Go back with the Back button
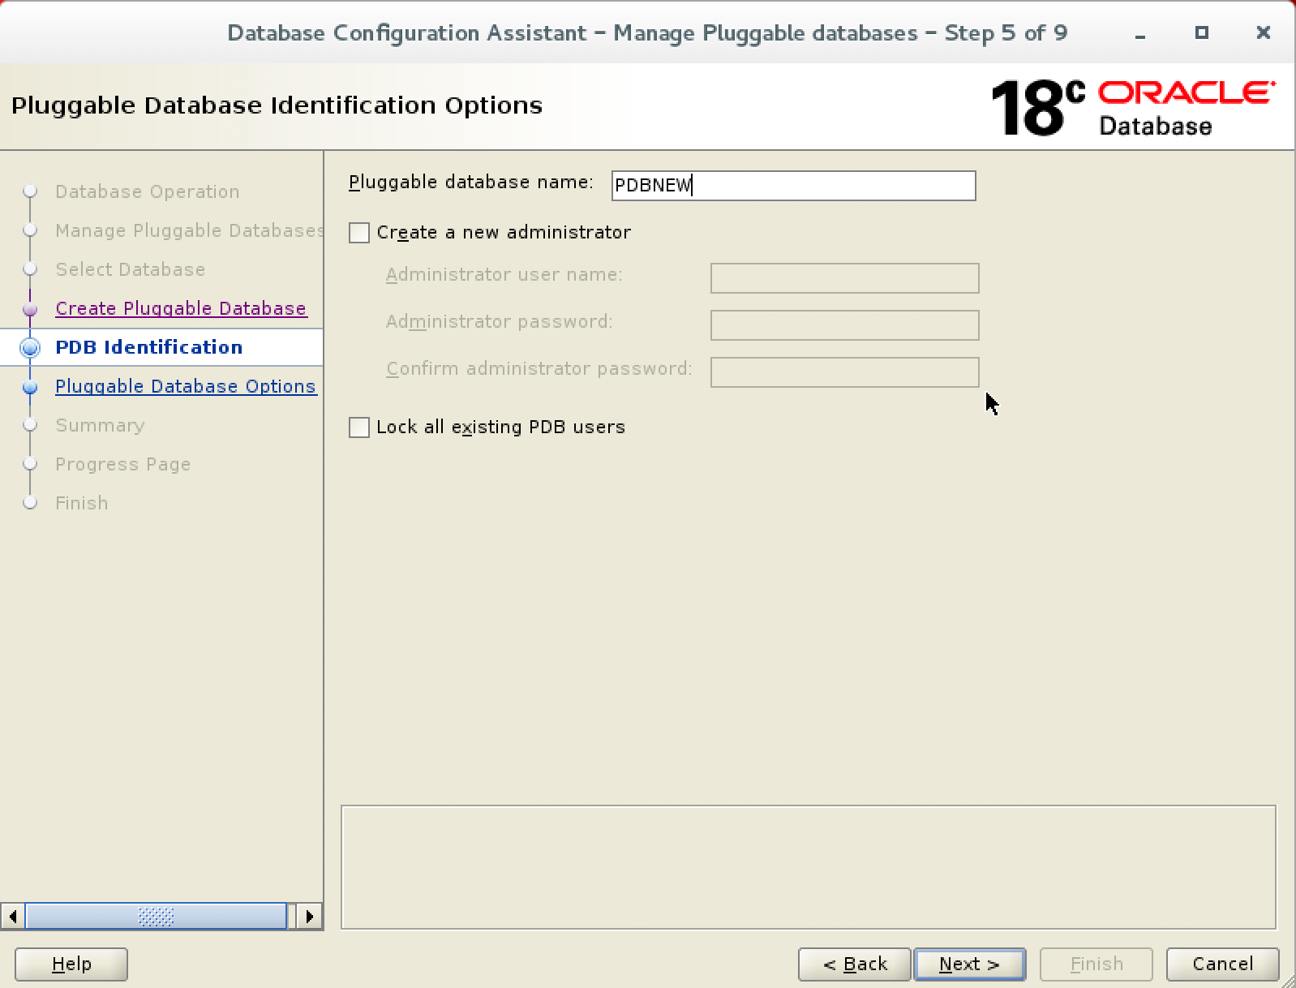The height and width of the screenshot is (988, 1296). tap(855, 964)
